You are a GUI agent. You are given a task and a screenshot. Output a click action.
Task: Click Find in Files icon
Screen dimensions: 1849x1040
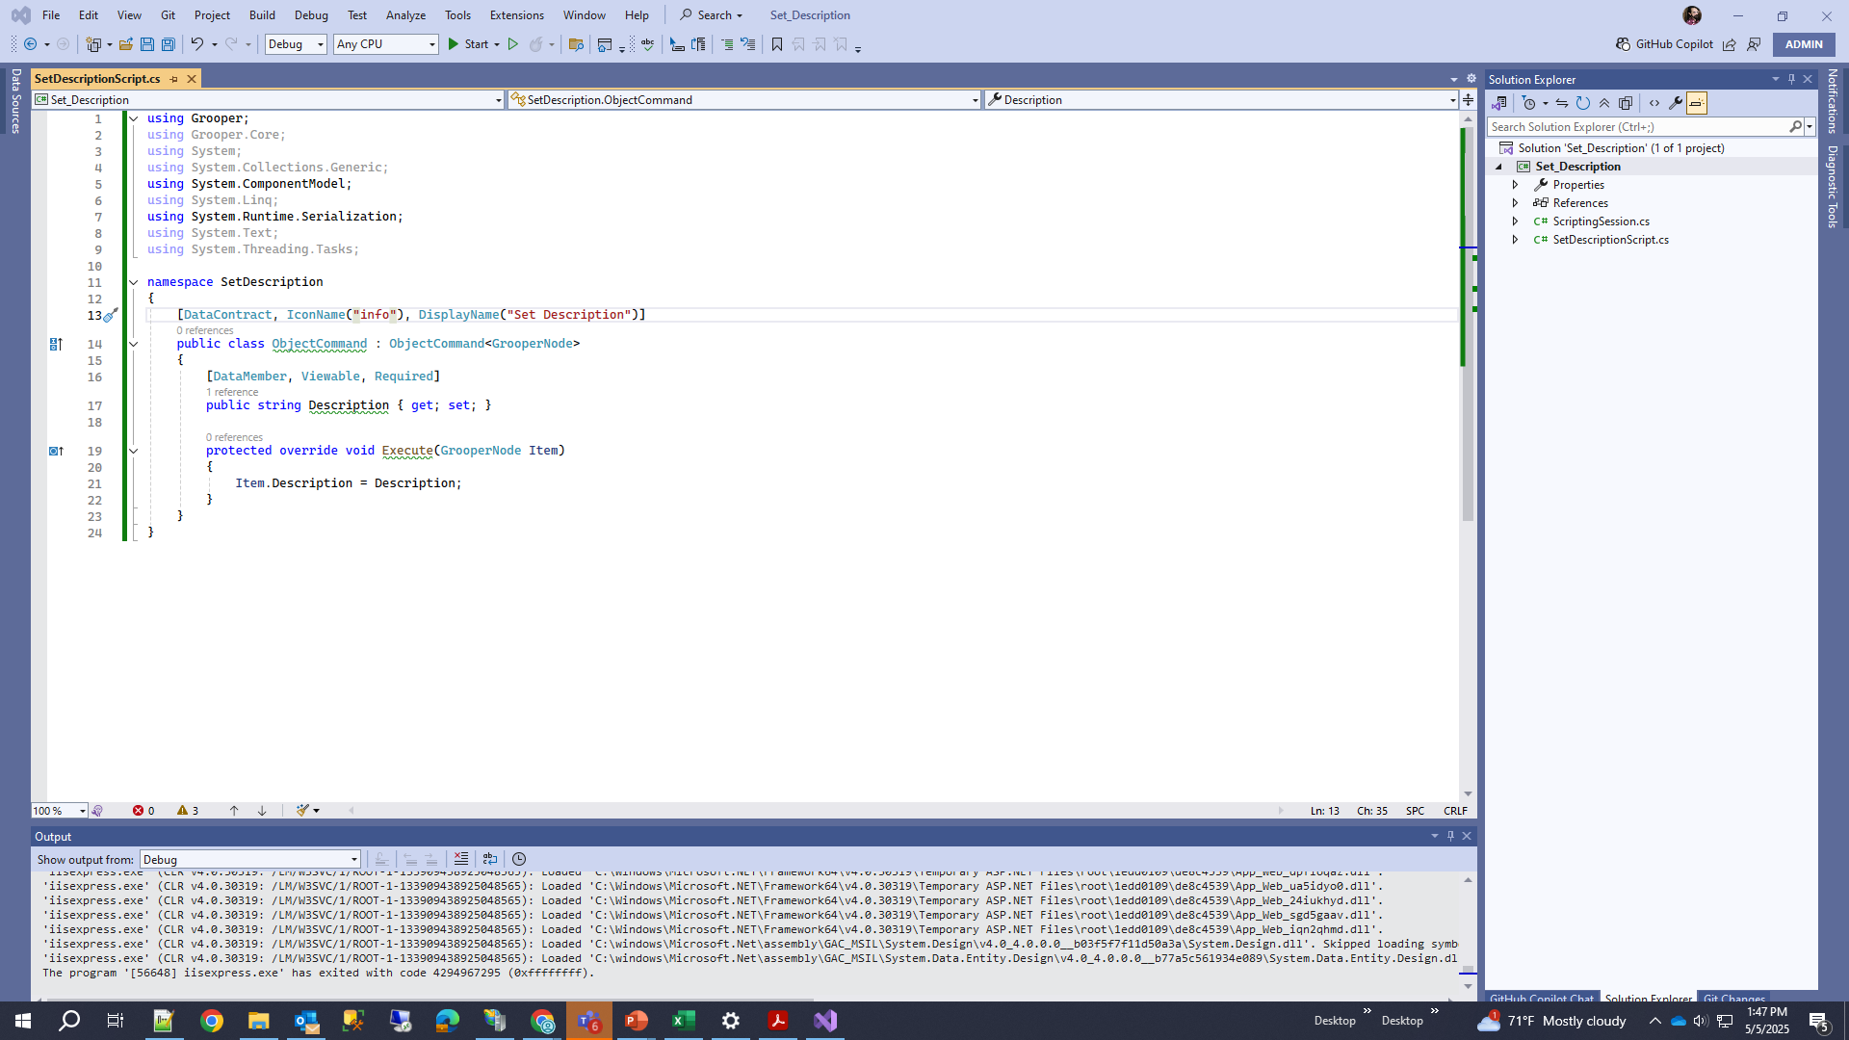[x=576, y=44]
